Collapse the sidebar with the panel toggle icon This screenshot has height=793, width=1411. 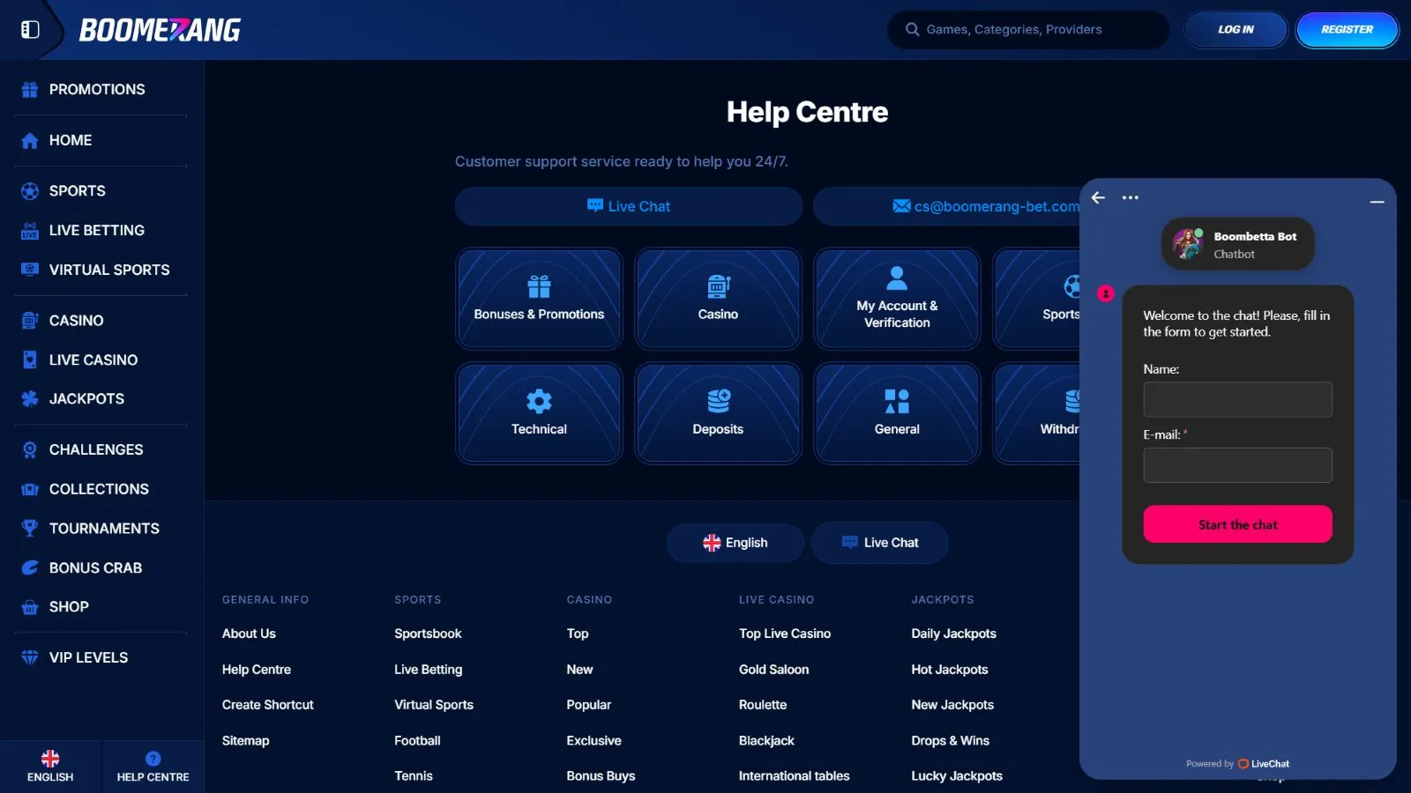tap(30, 29)
